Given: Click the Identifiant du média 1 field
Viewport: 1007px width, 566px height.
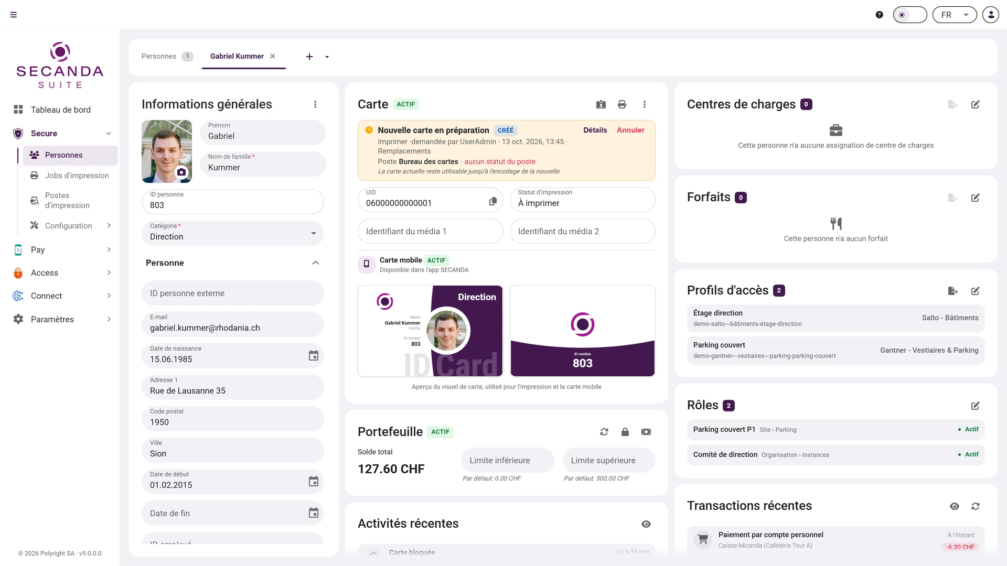Looking at the screenshot, I should coord(431,231).
